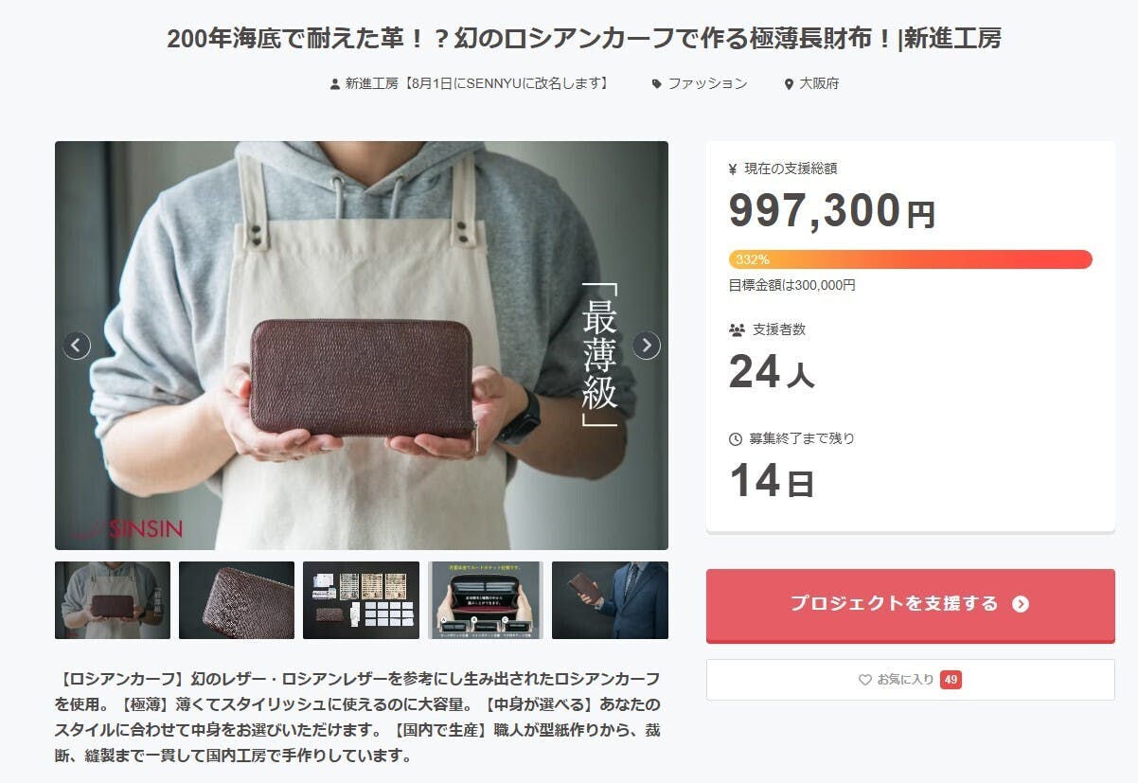Click the yen icon beside 現在の支援総額
This screenshot has height=783, width=1138.
coord(733,169)
